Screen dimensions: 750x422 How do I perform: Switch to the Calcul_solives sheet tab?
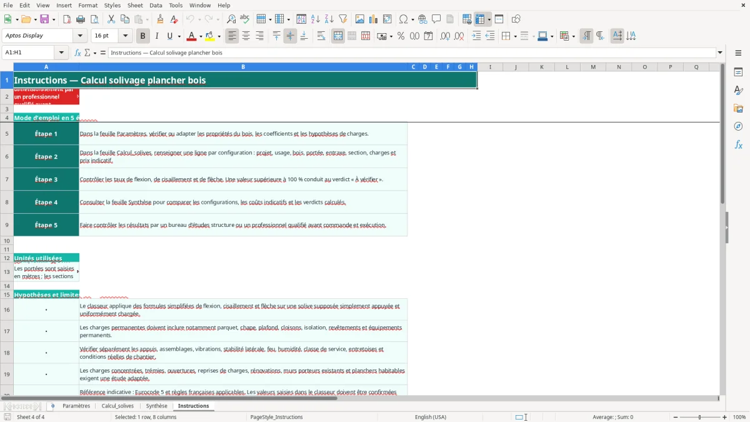point(117,406)
